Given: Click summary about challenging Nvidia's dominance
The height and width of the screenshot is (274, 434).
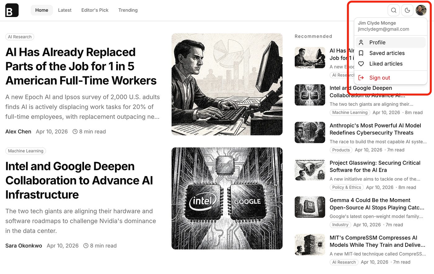Looking at the screenshot, I should tap(81, 221).
